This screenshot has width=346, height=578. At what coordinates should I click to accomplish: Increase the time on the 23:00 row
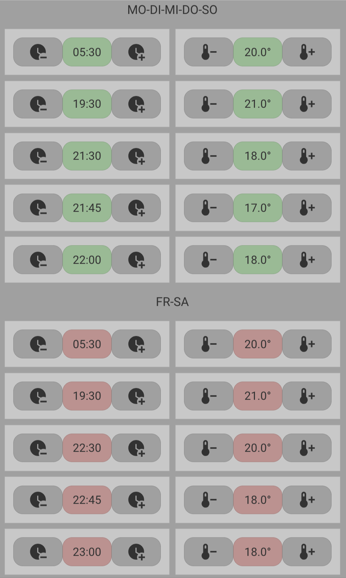tap(136, 552)
